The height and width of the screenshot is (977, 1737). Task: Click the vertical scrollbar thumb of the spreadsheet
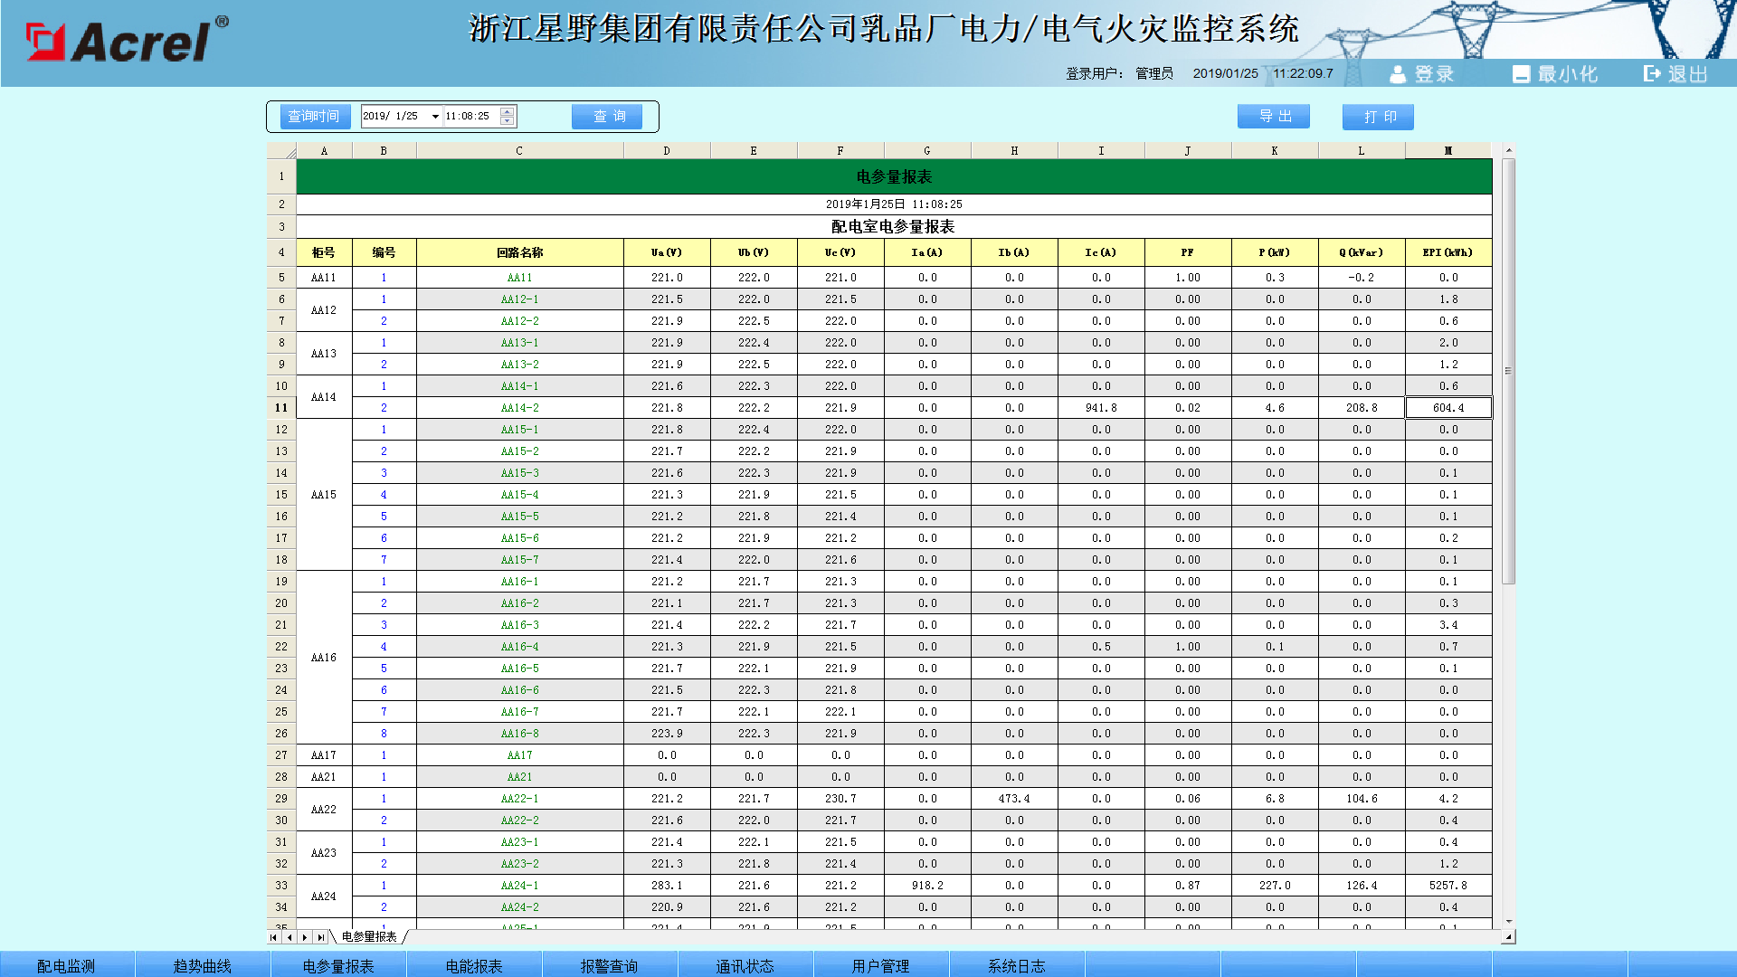(1508, 371)
